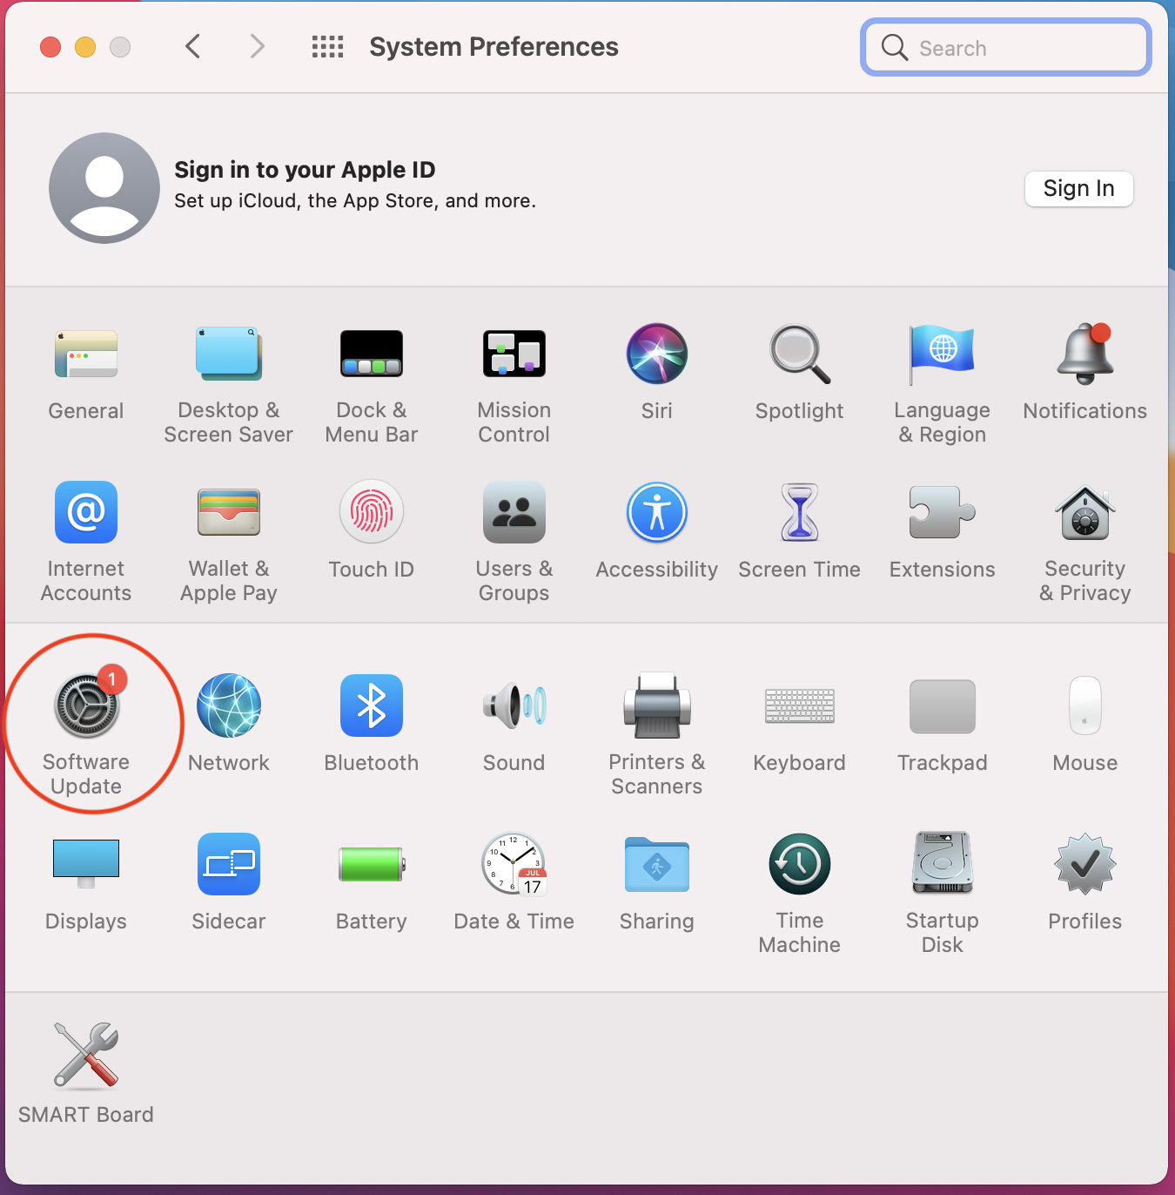1175x1195 pixels.
Task: Focus the Search field
Action: pos(1006,48)
